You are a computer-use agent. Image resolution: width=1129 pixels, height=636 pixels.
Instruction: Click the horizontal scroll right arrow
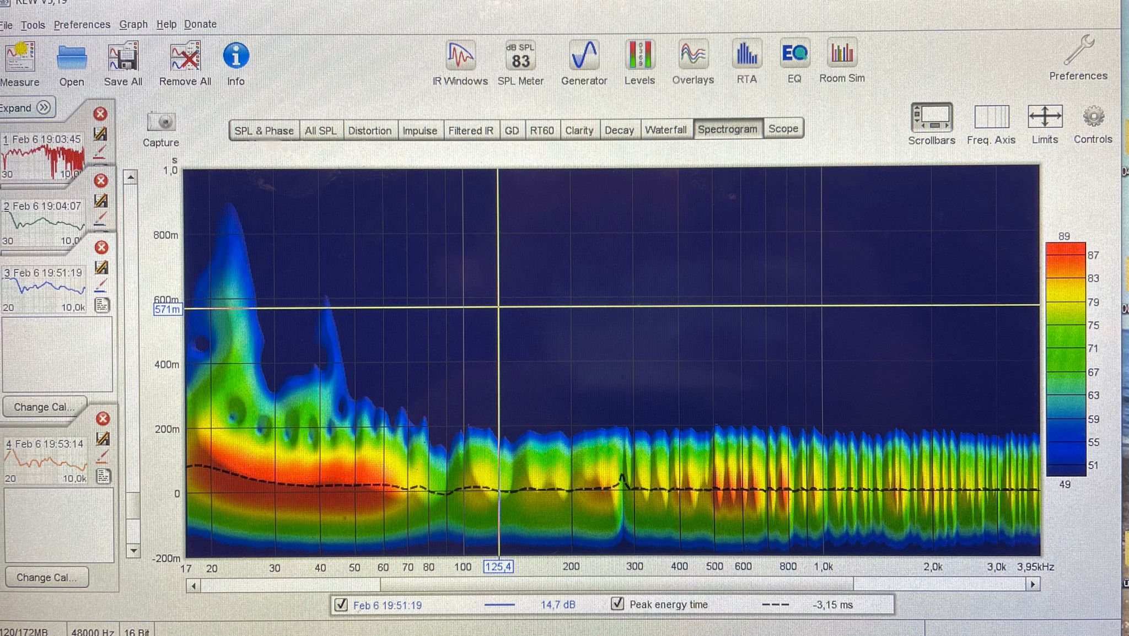1033,584
